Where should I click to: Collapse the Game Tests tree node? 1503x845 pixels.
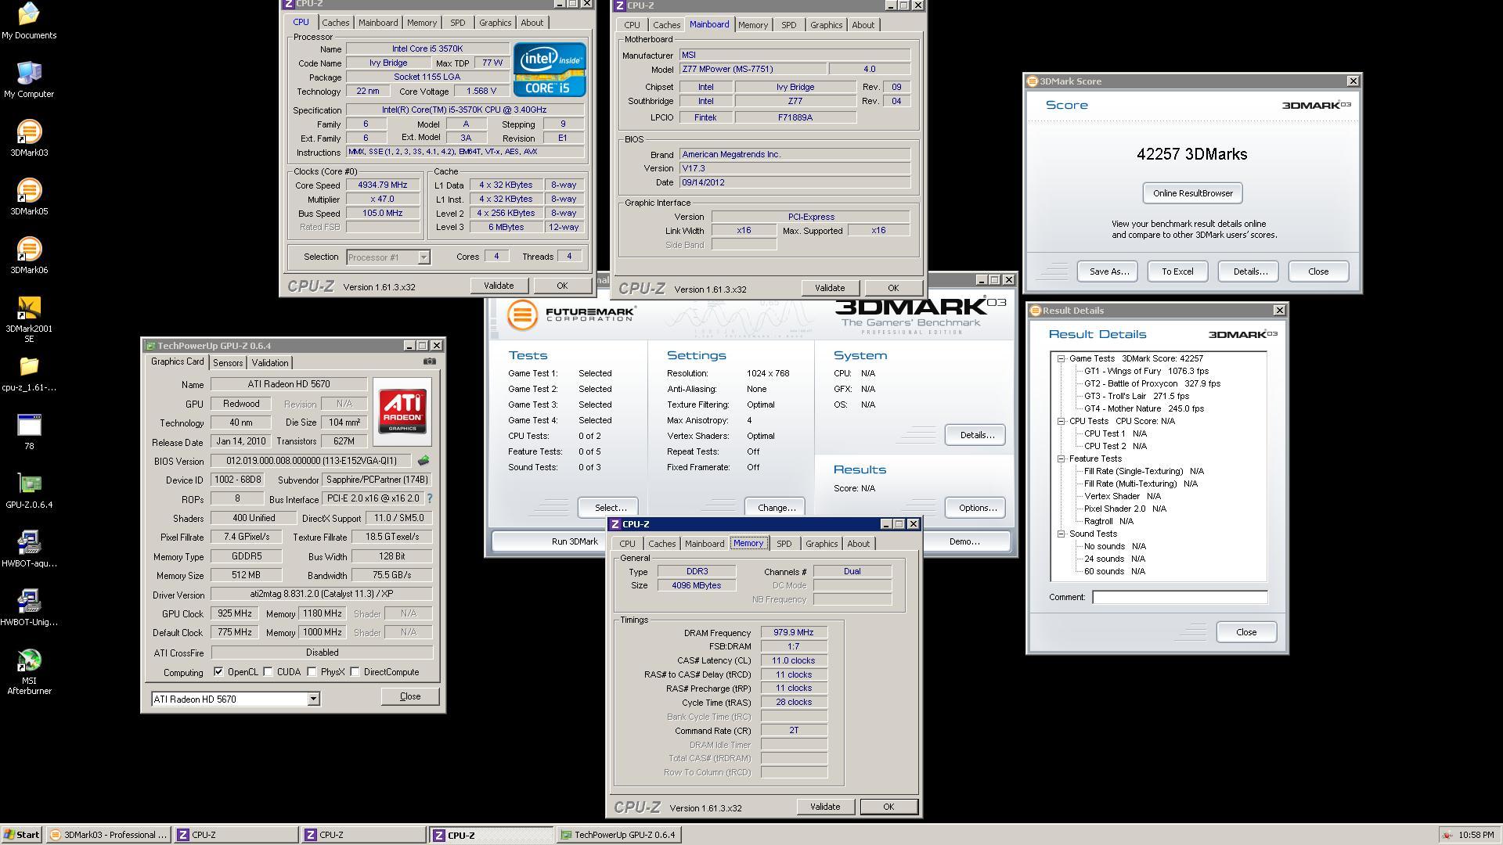(1061, 358)
